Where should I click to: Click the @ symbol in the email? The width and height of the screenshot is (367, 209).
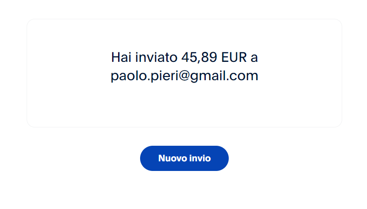point(185,76)
